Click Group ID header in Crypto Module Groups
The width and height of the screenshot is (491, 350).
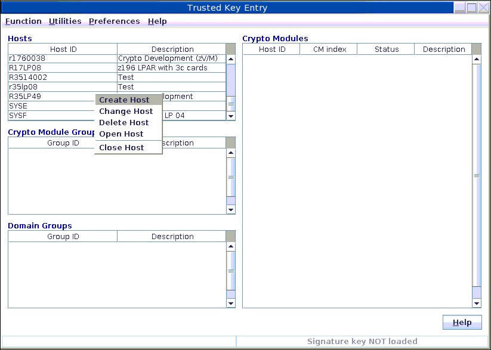(63, 143)
